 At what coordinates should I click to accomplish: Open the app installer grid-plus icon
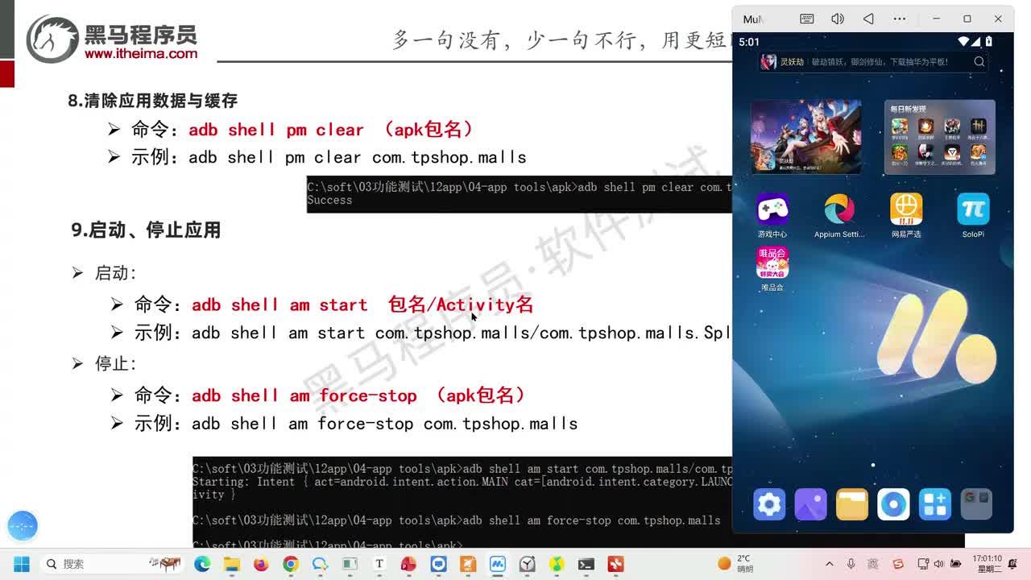934,504
